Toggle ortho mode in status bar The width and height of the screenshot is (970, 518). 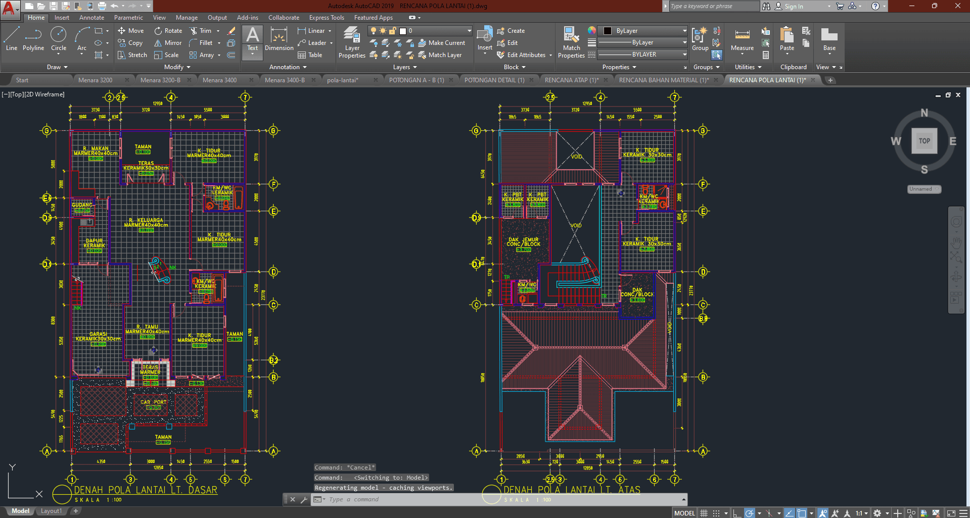click(x=737, y=513)
